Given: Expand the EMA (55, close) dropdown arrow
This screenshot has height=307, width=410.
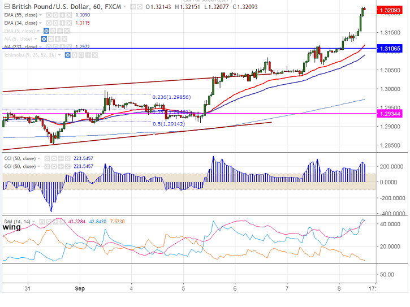Looking at the screenshot, I should pyautogui.click(x=41, y=15).
